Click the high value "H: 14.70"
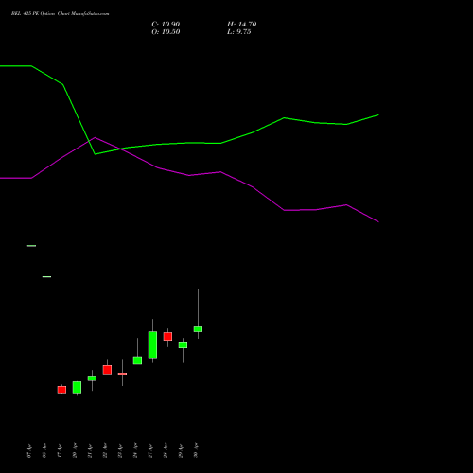This screenshot has height=473, width=473. coord(242,25)
